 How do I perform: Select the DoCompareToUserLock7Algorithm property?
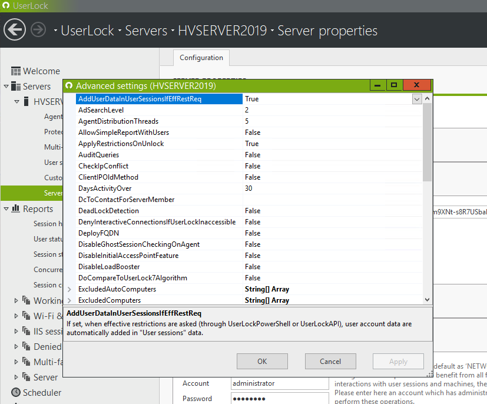[x=249, y=277]
